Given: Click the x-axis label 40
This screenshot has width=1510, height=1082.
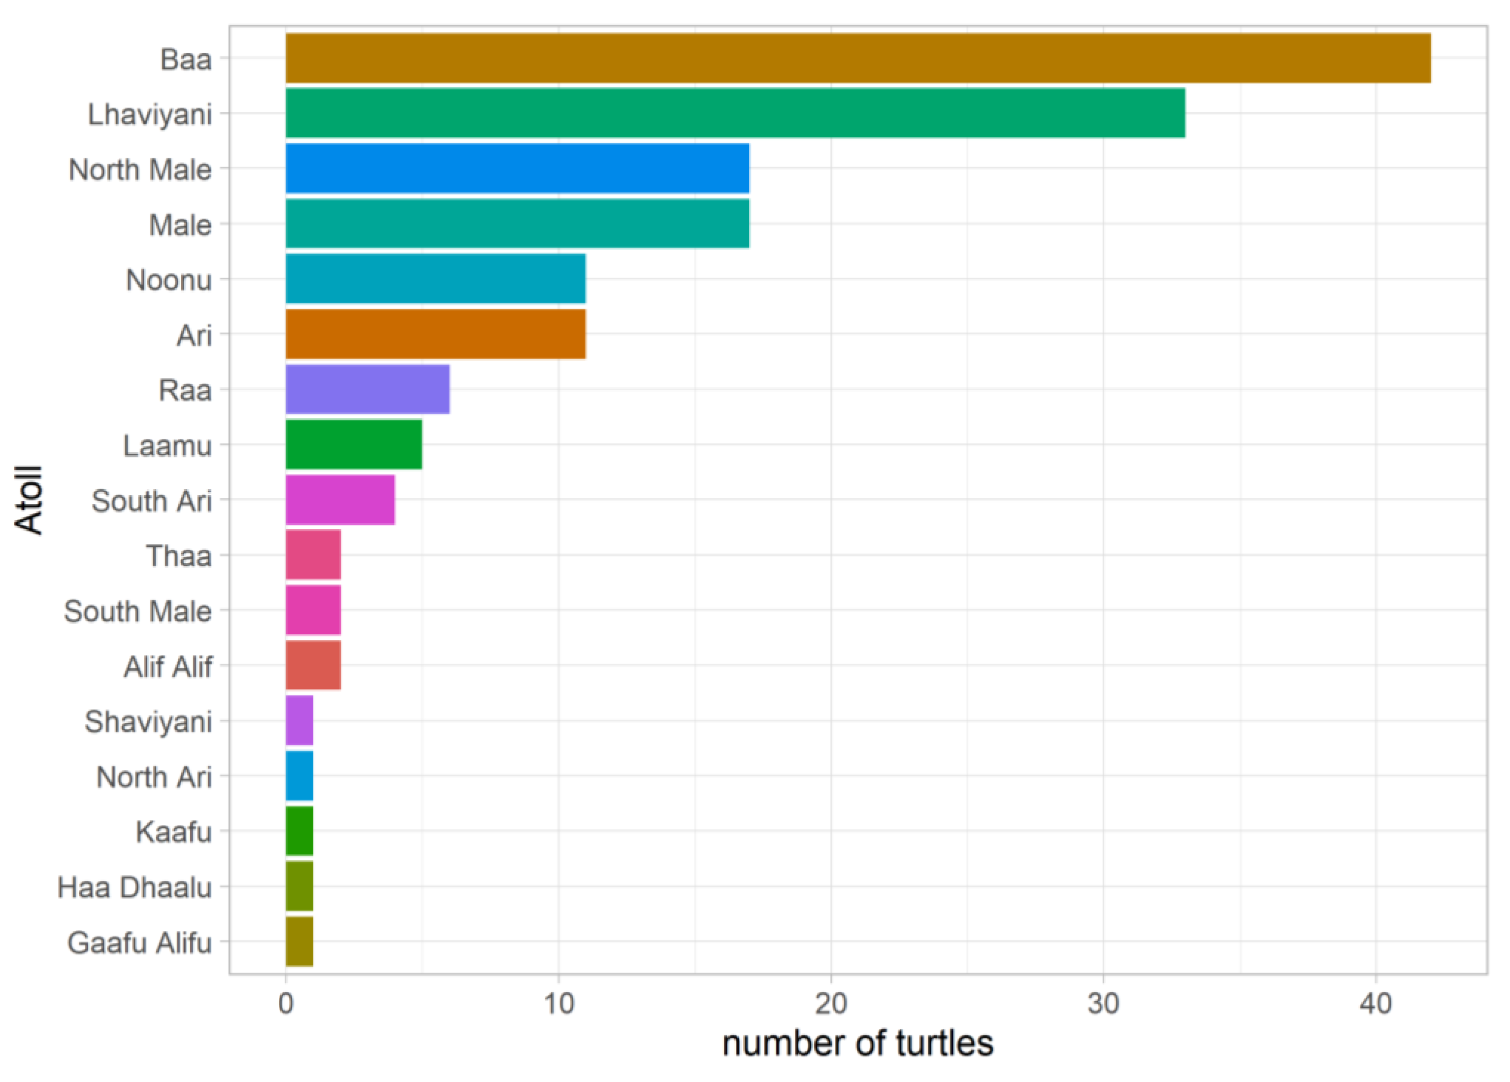Looking at the screenshot, I should (1376, 1003).
